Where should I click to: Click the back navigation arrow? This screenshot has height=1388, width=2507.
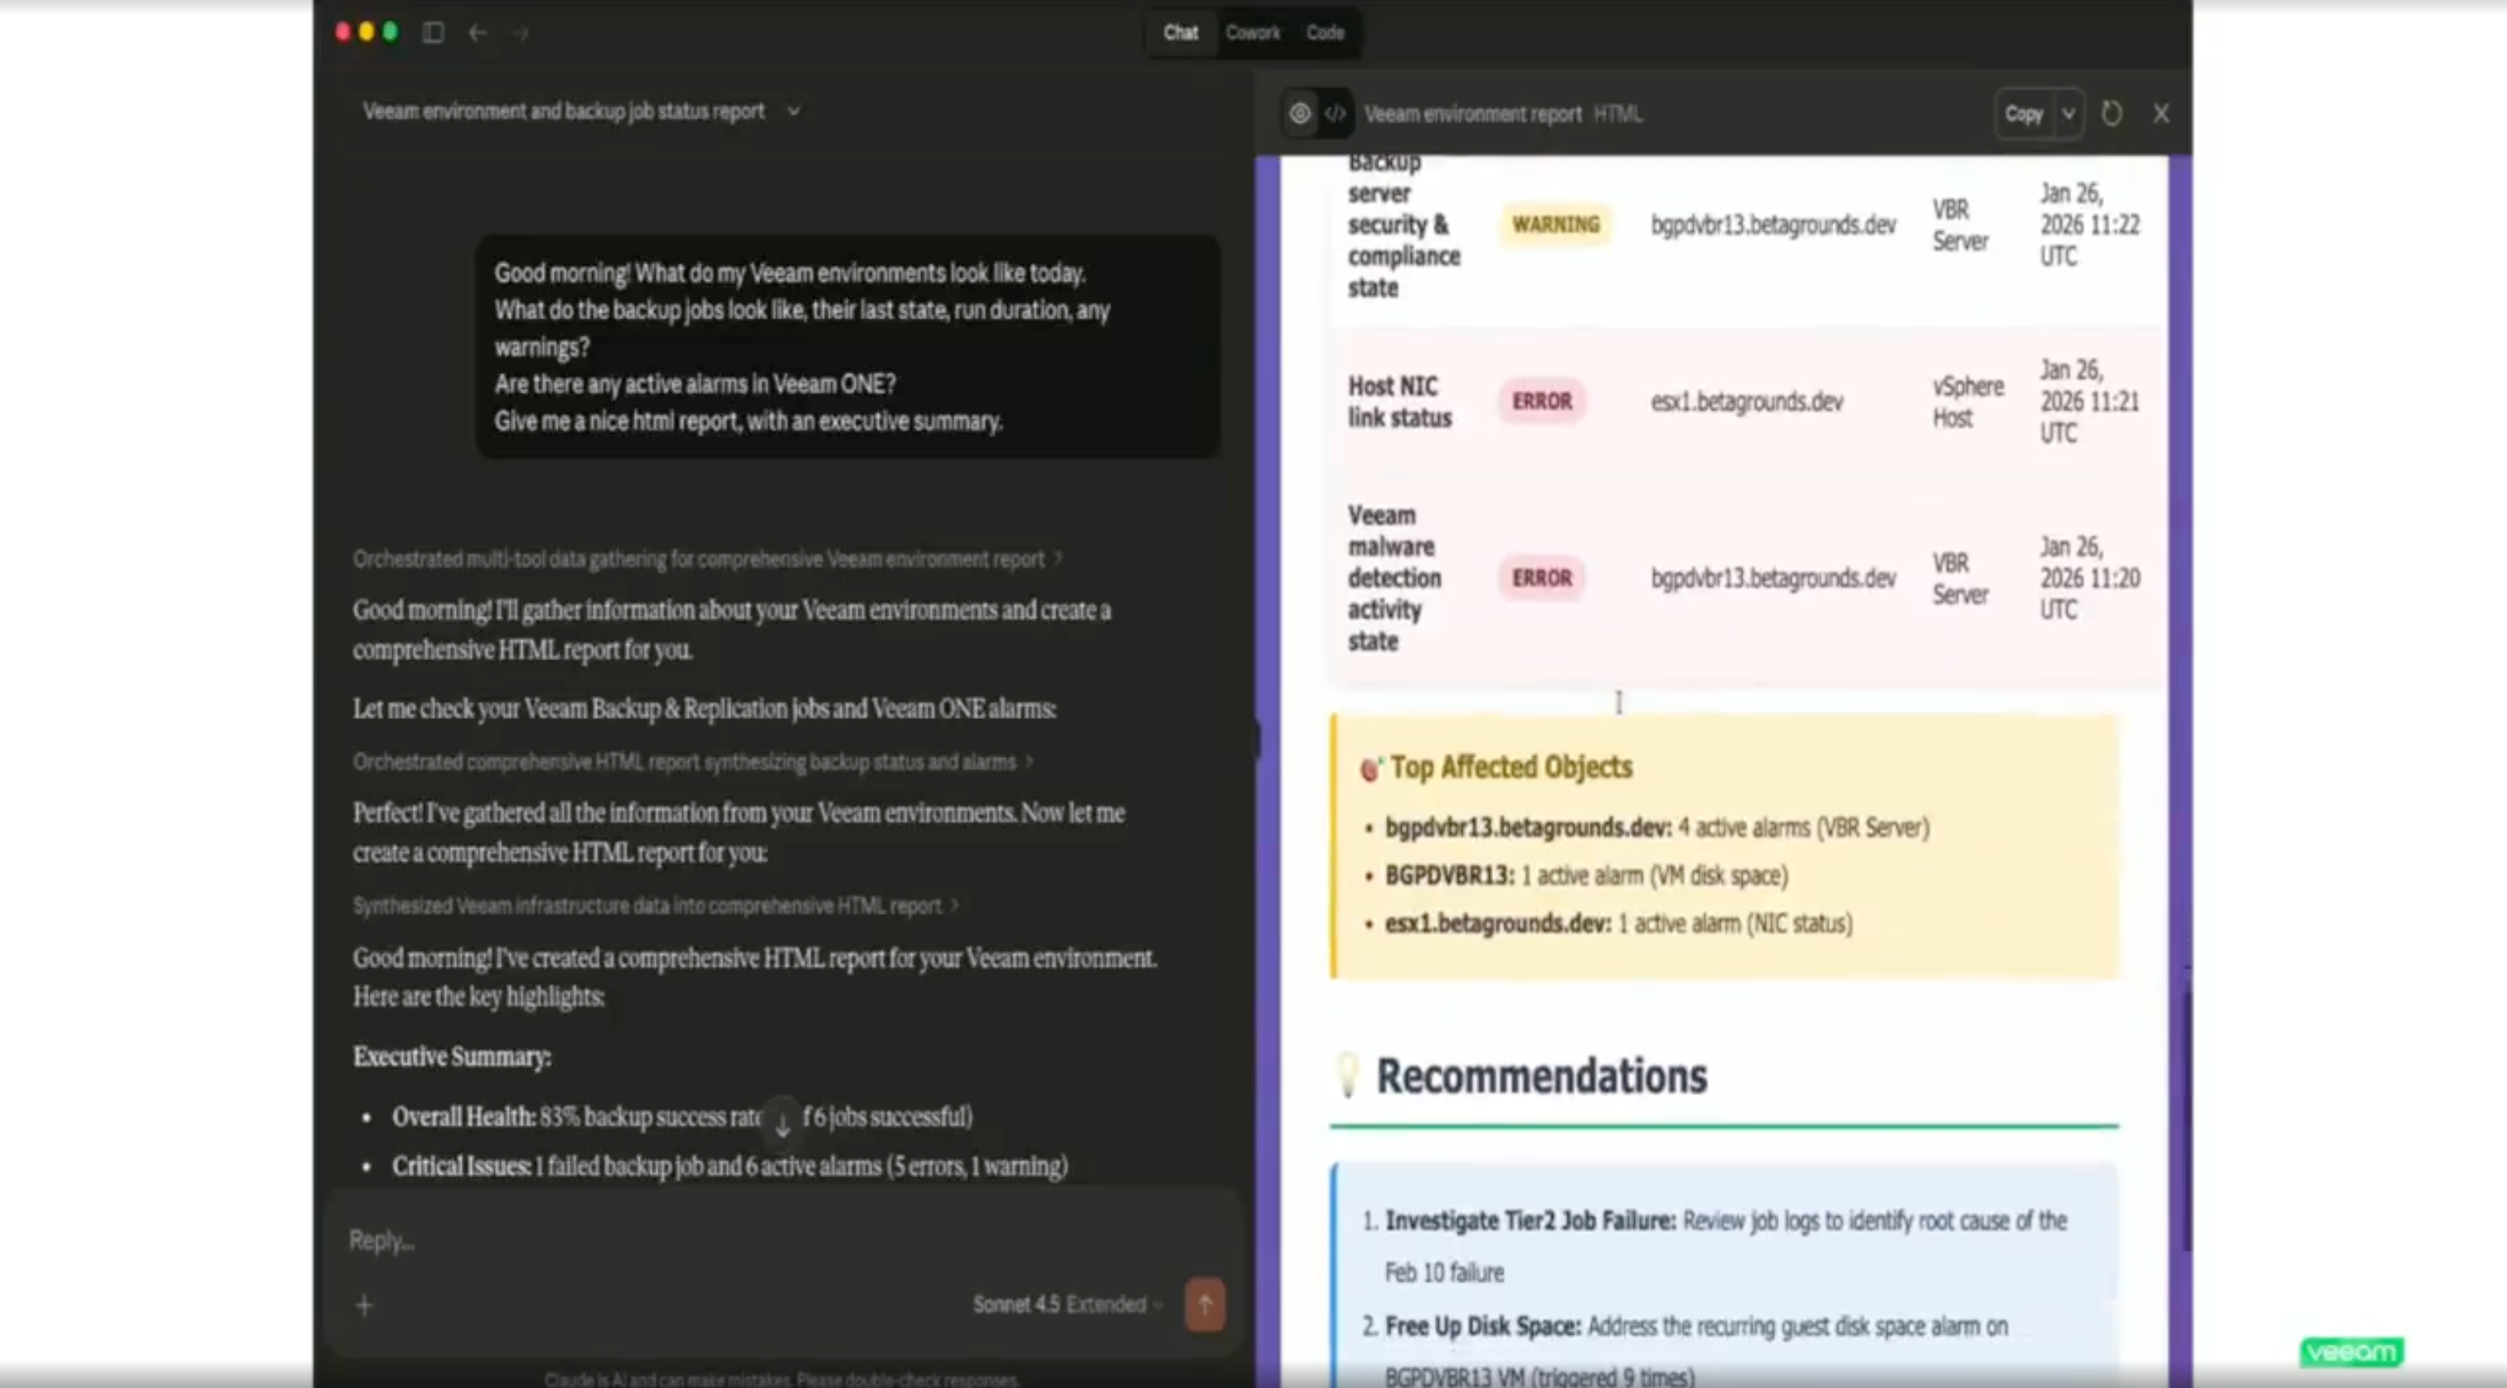[477, 33]
